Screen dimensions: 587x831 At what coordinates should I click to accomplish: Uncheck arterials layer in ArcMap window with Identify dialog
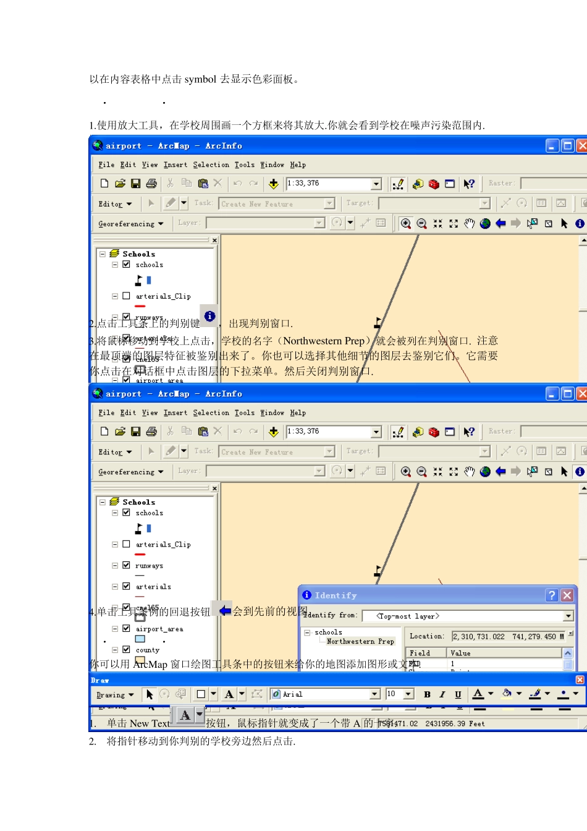point(126,586)
